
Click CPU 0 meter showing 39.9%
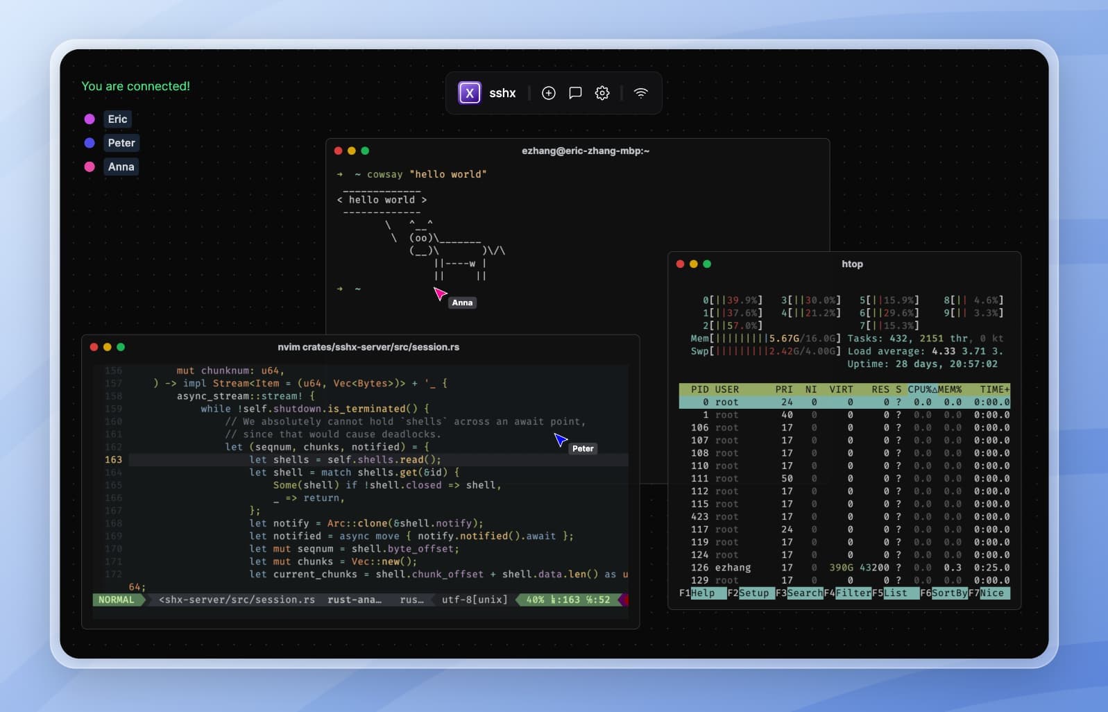point(733,300)
